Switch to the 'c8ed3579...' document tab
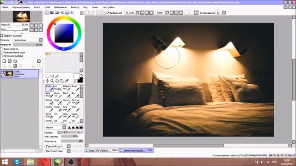 [102, 151]
